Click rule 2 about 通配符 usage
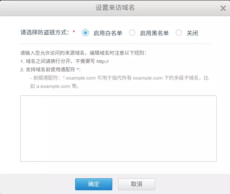The image size is (230, 194). click(50, 70)
